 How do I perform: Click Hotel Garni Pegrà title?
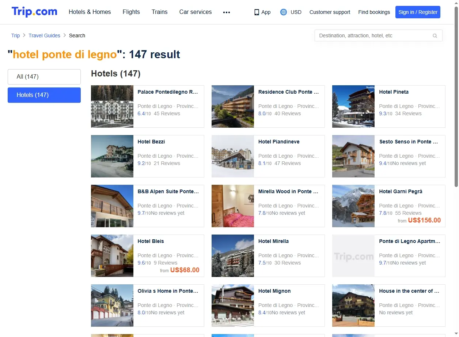point(401,192)
